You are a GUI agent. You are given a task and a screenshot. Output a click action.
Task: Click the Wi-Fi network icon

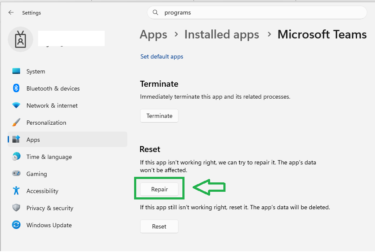pos(16,105)
